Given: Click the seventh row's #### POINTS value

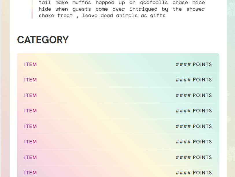Looking at the screenshot, I should pyautogui.click(x=194, y=157).
